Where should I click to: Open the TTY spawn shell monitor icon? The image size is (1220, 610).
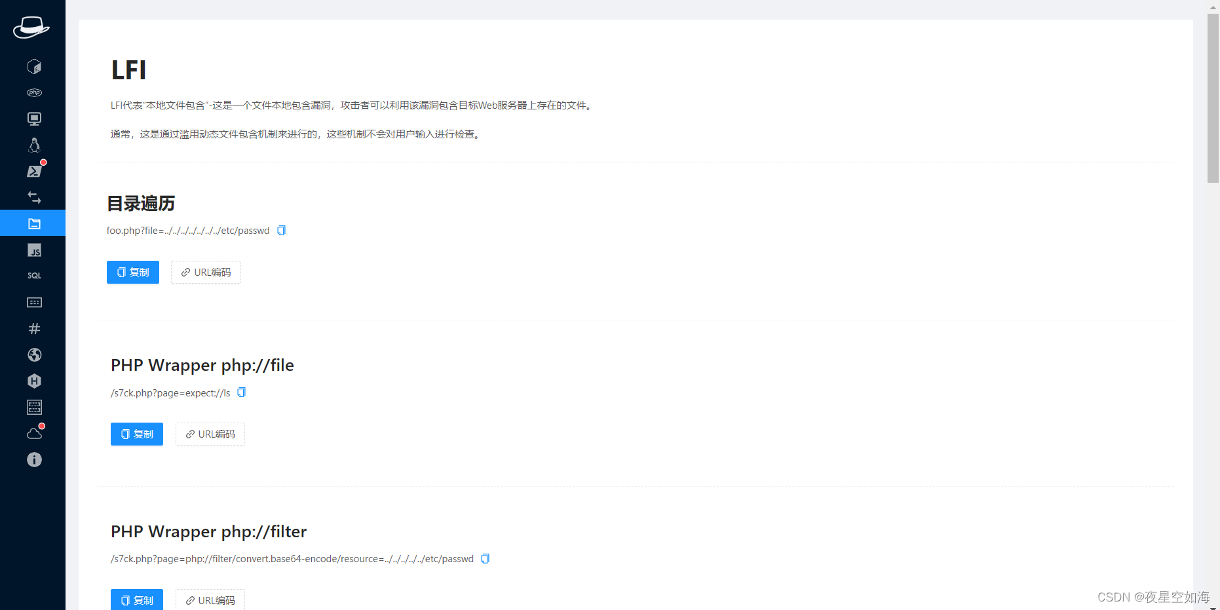[34, 119]
